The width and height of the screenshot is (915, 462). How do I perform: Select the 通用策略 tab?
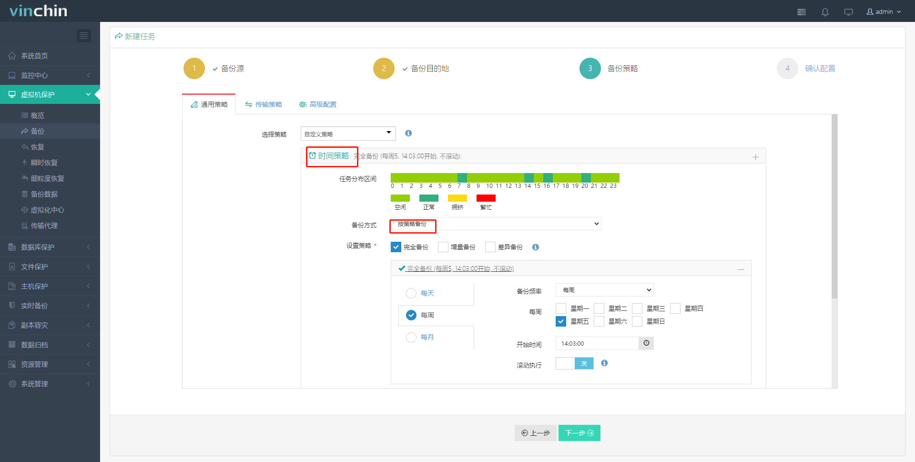[x=209, y=104]
